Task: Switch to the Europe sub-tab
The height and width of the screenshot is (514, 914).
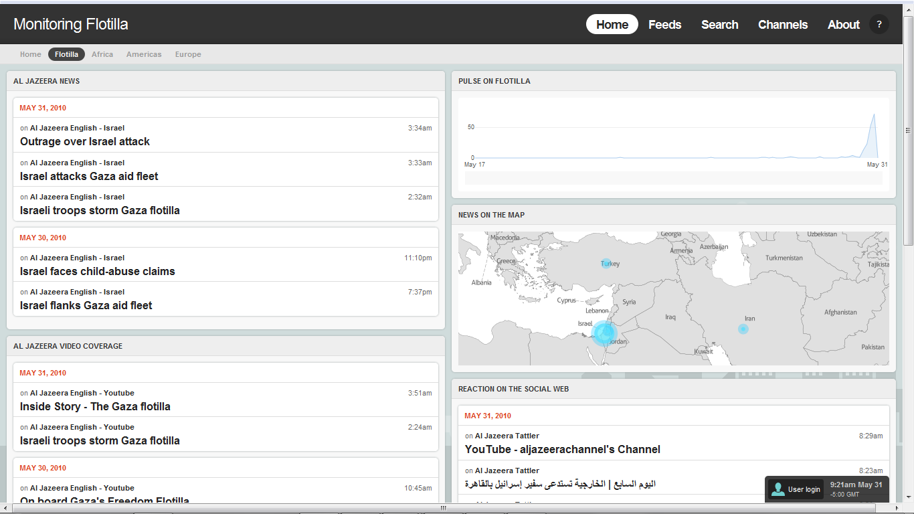Action: (188, 54)
